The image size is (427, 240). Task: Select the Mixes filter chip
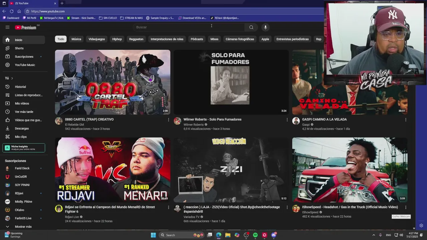tap(215, 39)
